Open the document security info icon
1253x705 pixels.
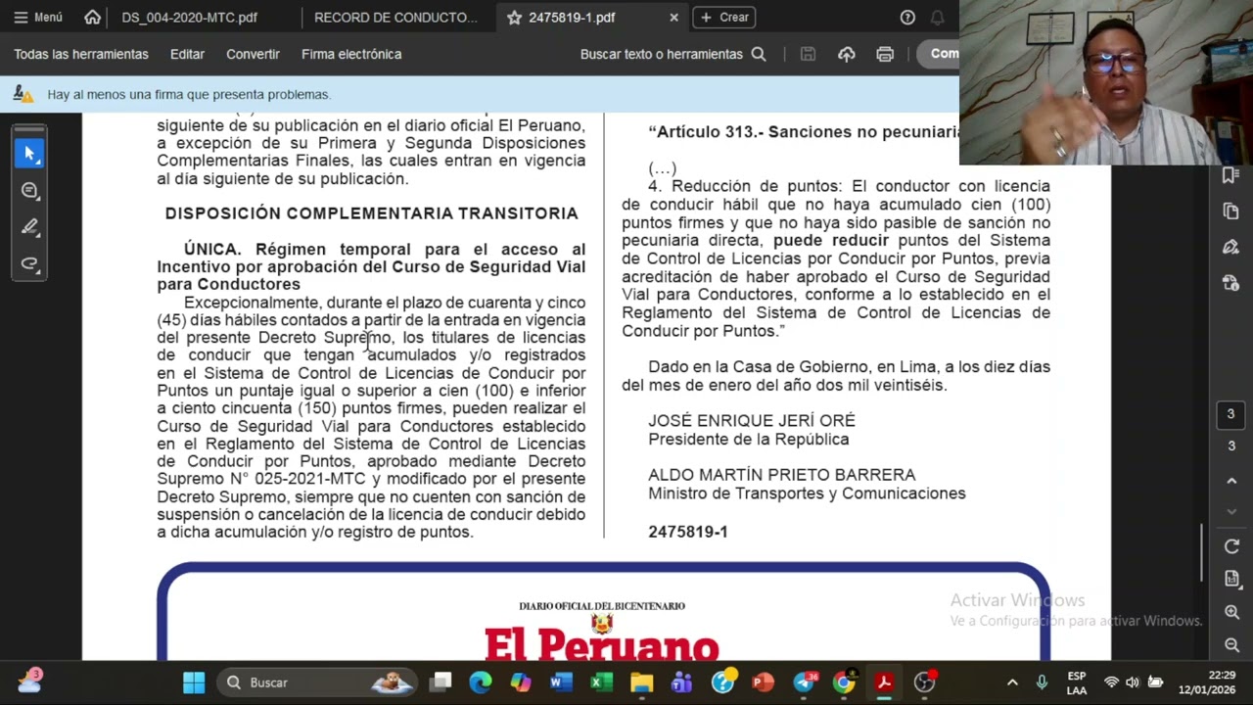point(1231,283)
